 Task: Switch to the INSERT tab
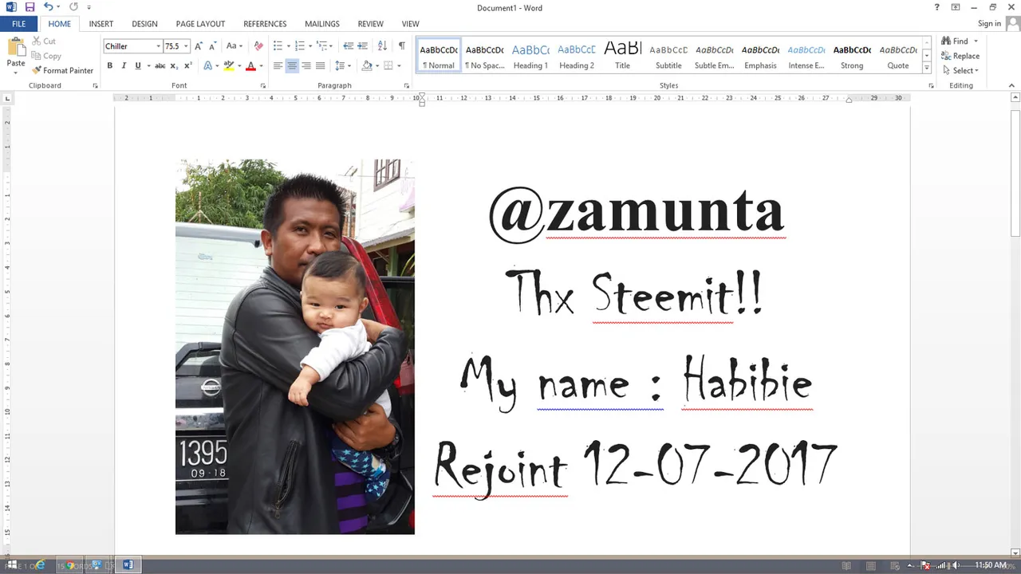click(101, 24)
